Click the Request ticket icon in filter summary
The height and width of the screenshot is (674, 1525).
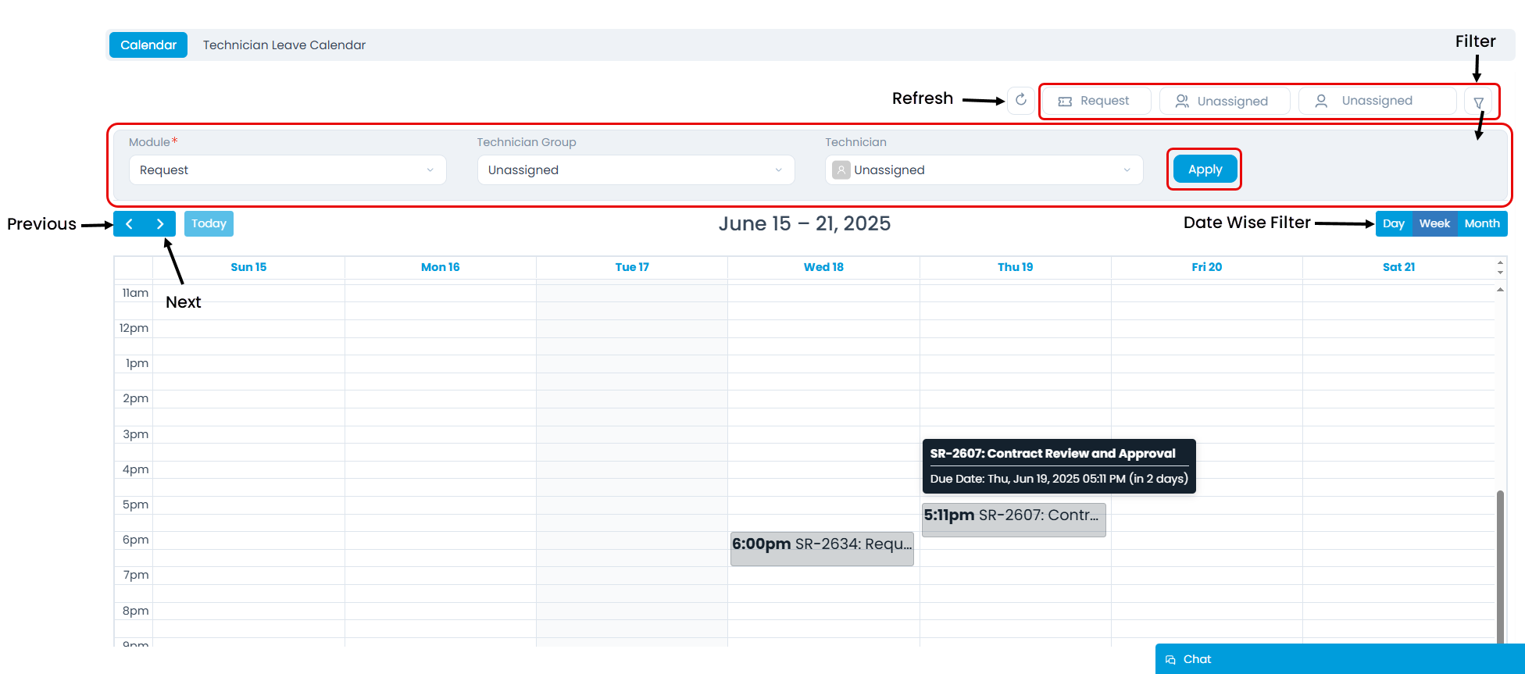[1065, 102]
